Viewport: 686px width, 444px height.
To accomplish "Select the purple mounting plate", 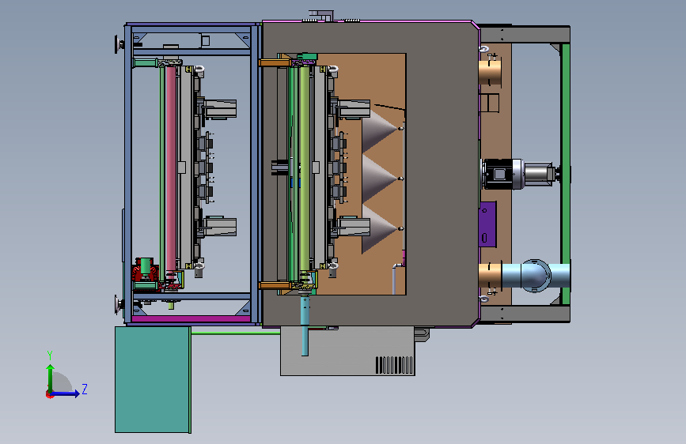I will point(487,224).
